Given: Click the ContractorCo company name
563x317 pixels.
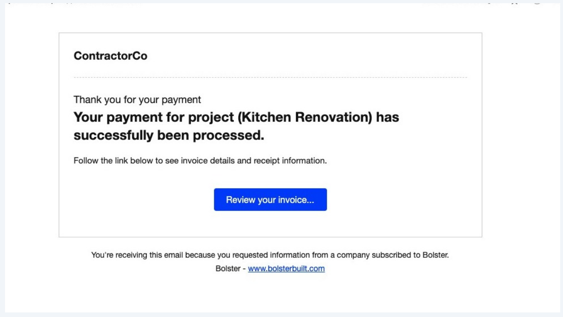Looking at the screenshot, I should pos(111,56).
